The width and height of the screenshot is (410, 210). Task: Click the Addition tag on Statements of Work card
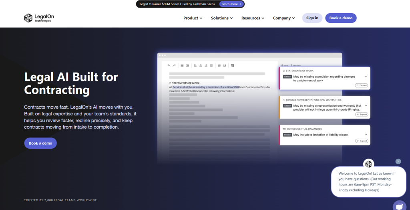287,77
